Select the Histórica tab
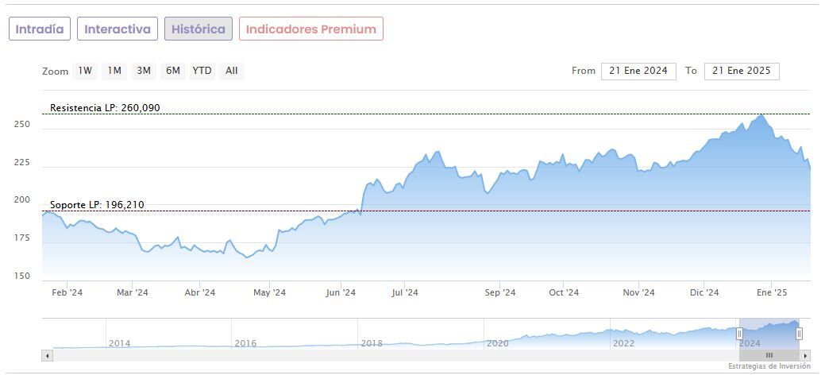This screenshot has height=379, width=825. point(199,29)
